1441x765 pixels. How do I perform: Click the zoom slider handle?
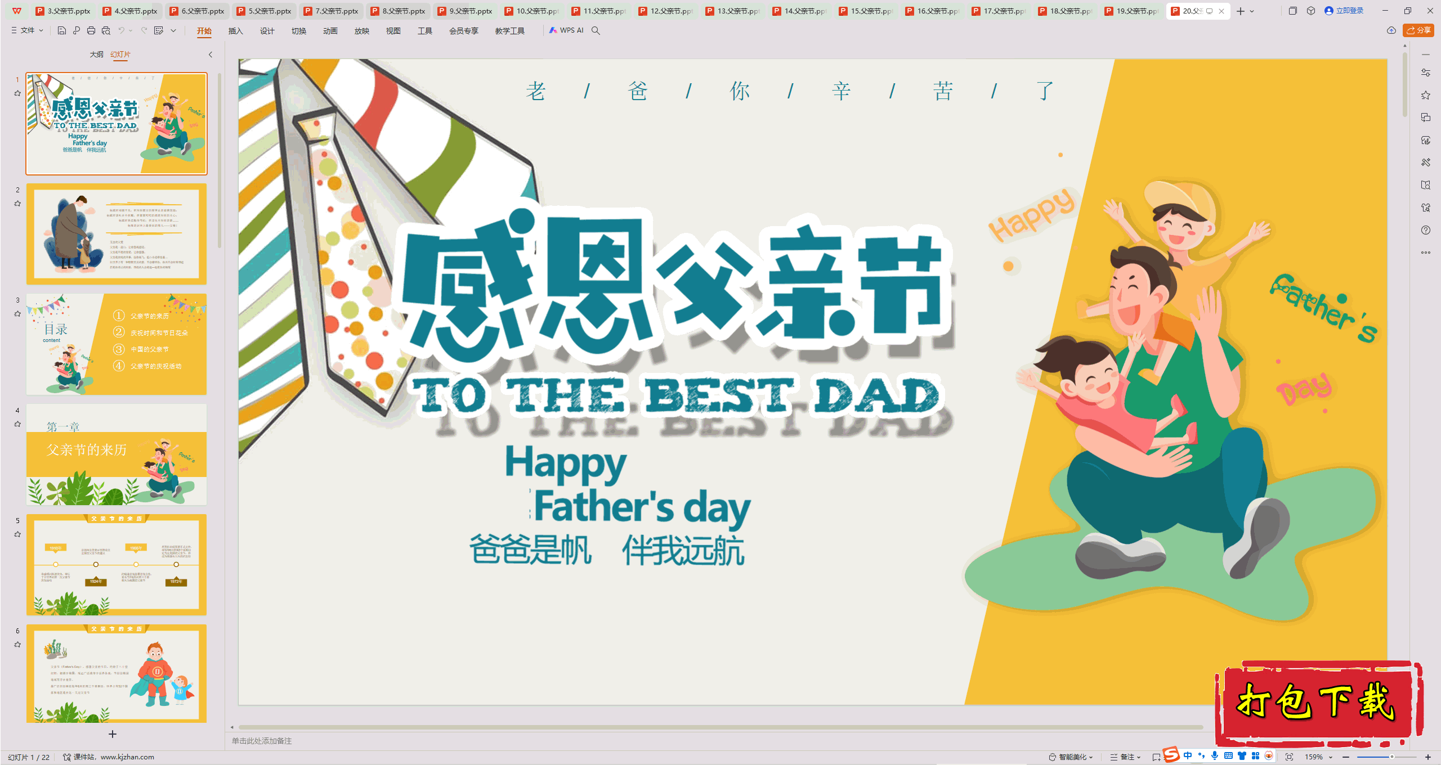(1391, 757)
